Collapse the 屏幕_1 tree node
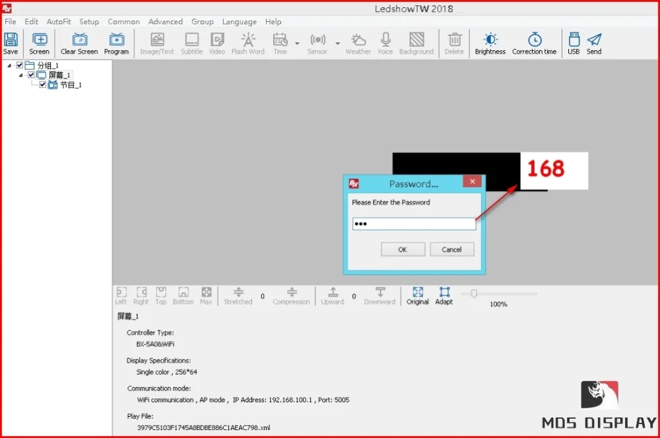660x438 pixels. click(x=20, y=75)
